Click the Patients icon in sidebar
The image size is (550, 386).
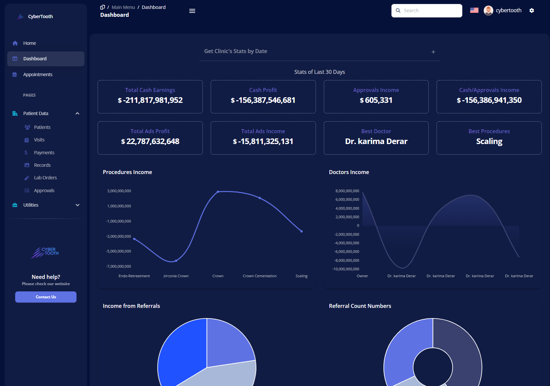[x=27, y=127]
